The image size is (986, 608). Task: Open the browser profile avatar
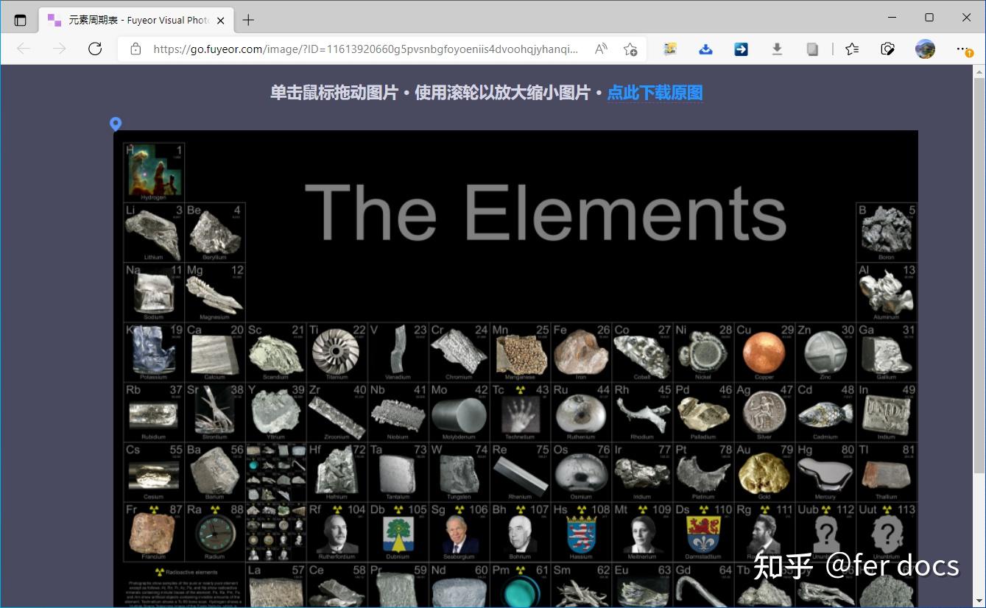tap(925, 48)
